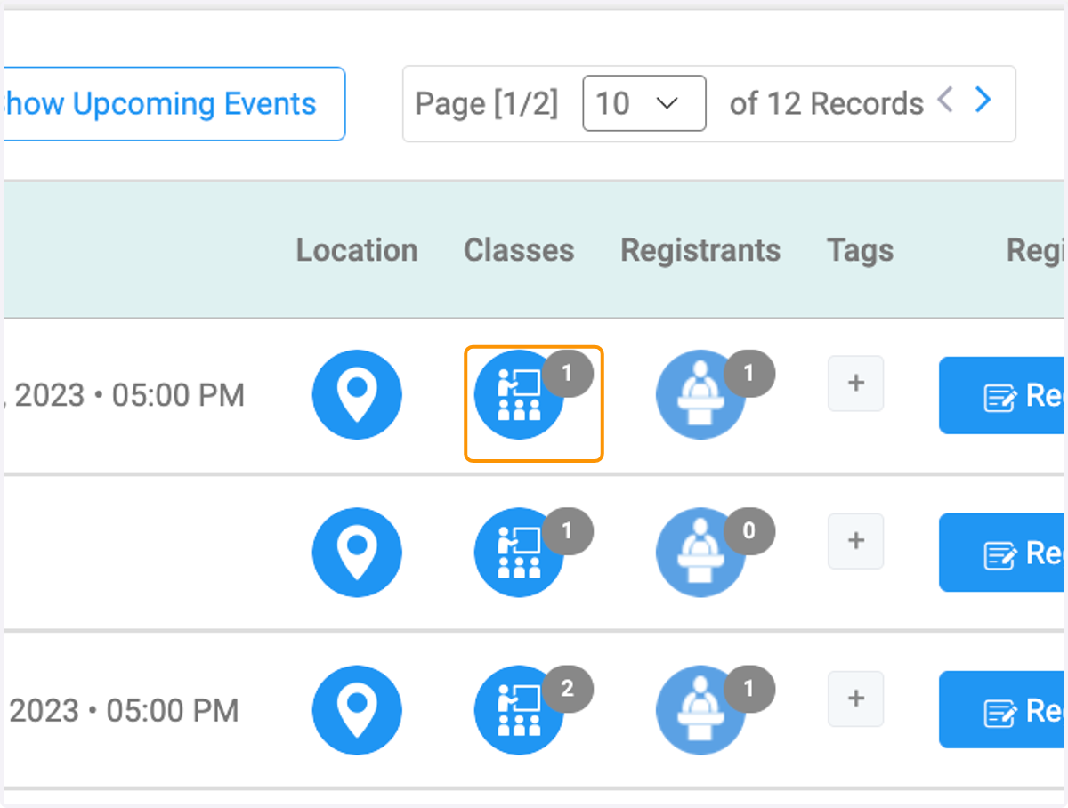Image resolution: width=1068 pixels, height=808 pixels.
Task: Click Show Upcoming Events button
Action: point(173,103)
